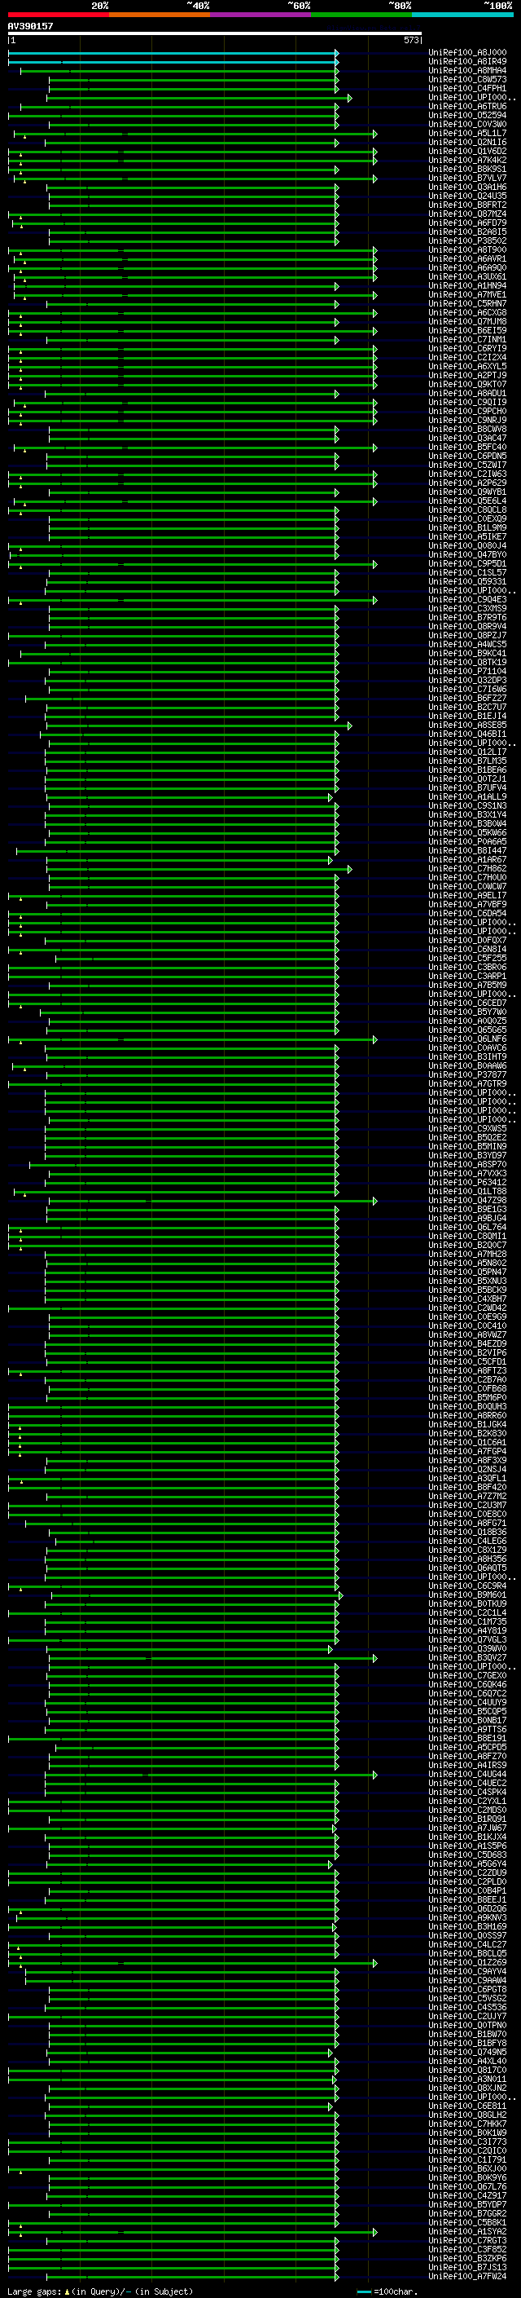Click the UniRef100_Q2N1I6 label

pos(467,143)
